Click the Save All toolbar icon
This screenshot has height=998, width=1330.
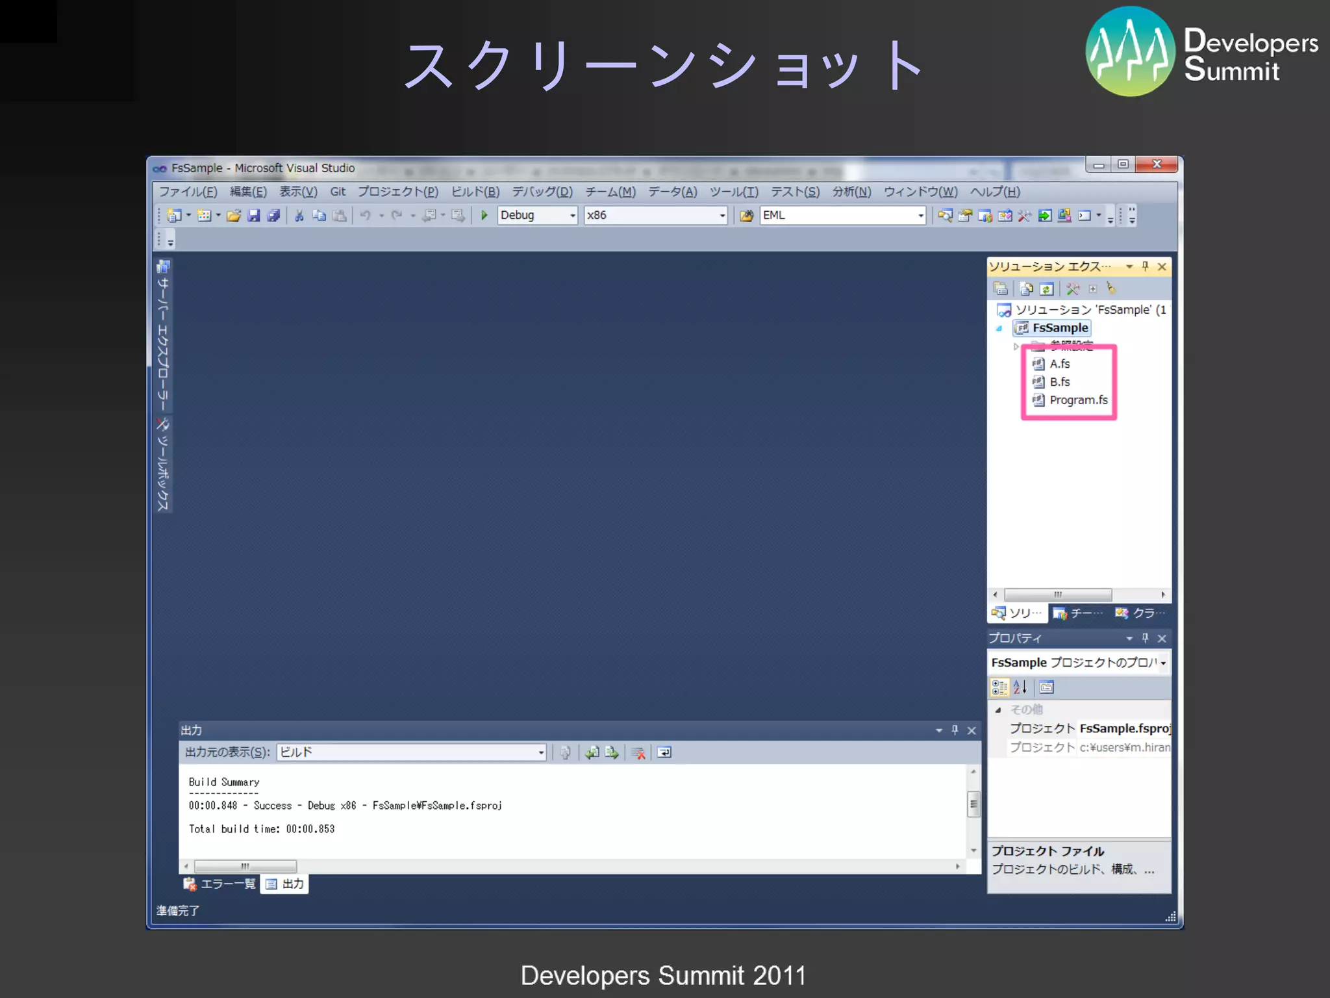[273, 215]
